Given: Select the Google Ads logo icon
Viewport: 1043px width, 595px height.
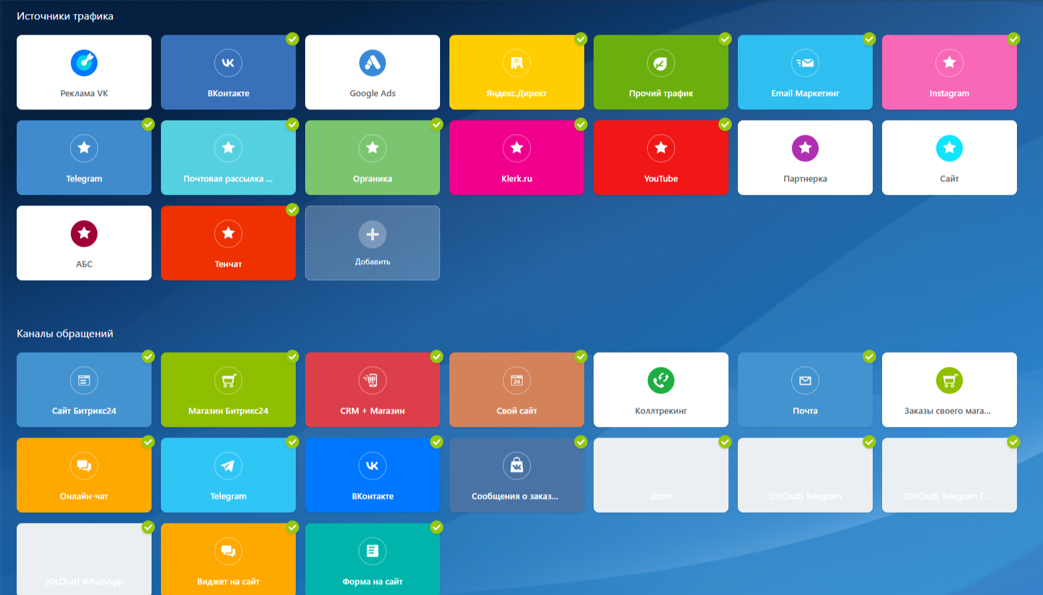Looking at the screenshot, I should (x=373, y=63).
